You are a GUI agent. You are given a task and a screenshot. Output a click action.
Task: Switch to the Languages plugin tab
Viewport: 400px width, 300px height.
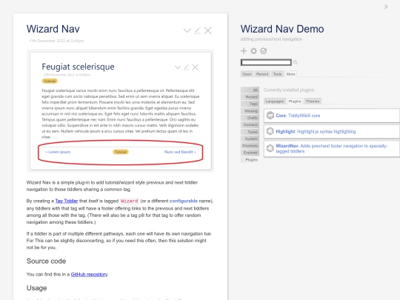point(275,101)
